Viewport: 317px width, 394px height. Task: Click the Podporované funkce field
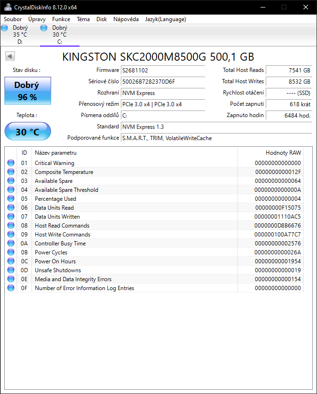click(216, 138)
